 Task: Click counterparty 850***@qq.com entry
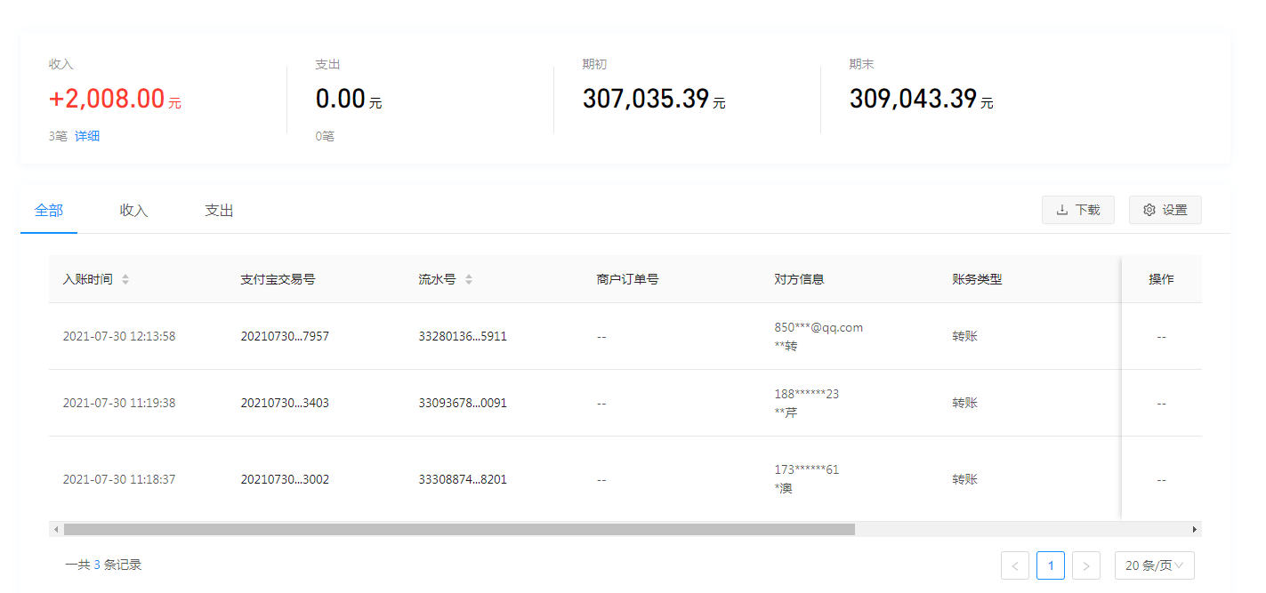click(x=818, y=327)
